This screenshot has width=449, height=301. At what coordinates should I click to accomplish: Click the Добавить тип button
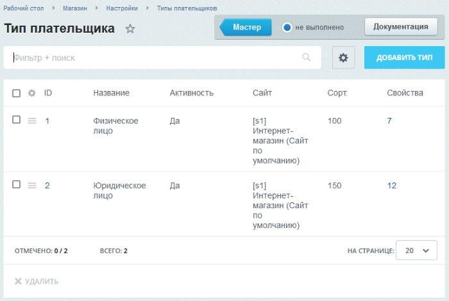point(404,58)
